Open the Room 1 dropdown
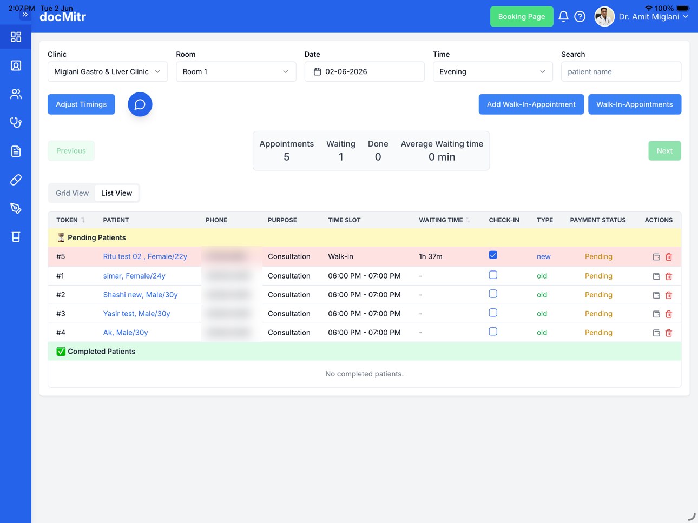Viewport: 698px width, 523px height. pyautogui.click(x=236, y=71)
